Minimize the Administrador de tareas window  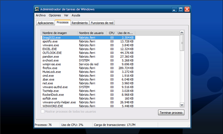pyautogui.click(x=174, y=9)
